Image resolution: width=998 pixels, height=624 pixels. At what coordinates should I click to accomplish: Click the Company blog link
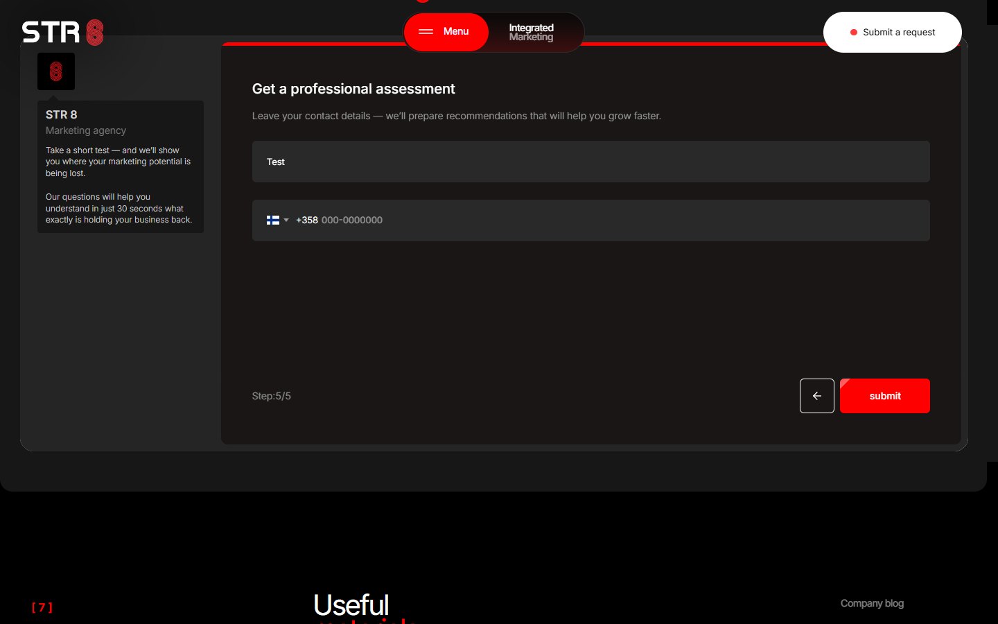872,603
